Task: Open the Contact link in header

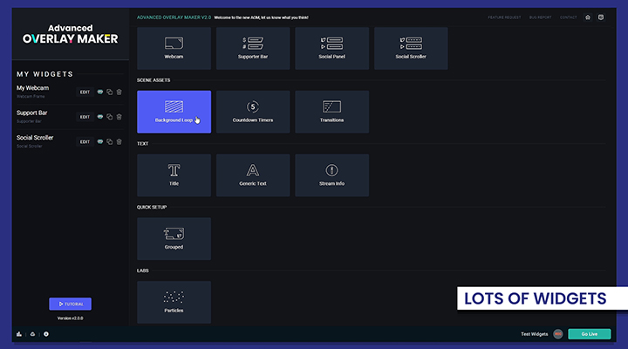Action: pos(568,17)
